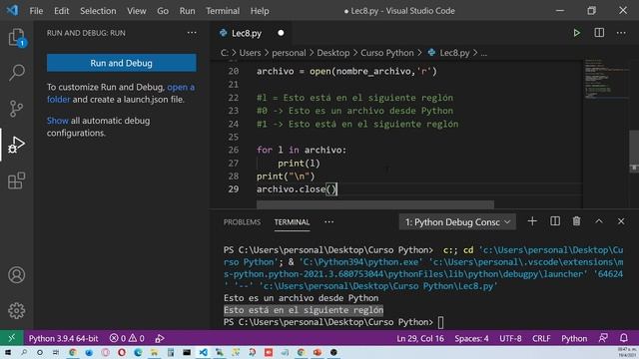Screen dimensions: 639x359
Task: Select the Python Debug Console dropdown
Action: 457,221
